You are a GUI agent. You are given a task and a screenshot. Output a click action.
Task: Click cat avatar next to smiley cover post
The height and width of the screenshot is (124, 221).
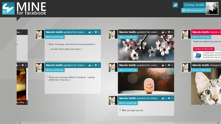113,67
